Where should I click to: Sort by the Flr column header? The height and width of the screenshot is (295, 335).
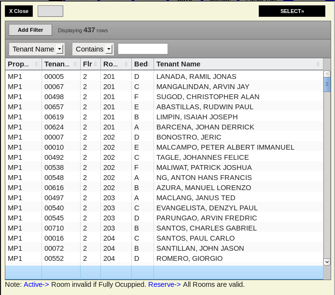[90, 64]
